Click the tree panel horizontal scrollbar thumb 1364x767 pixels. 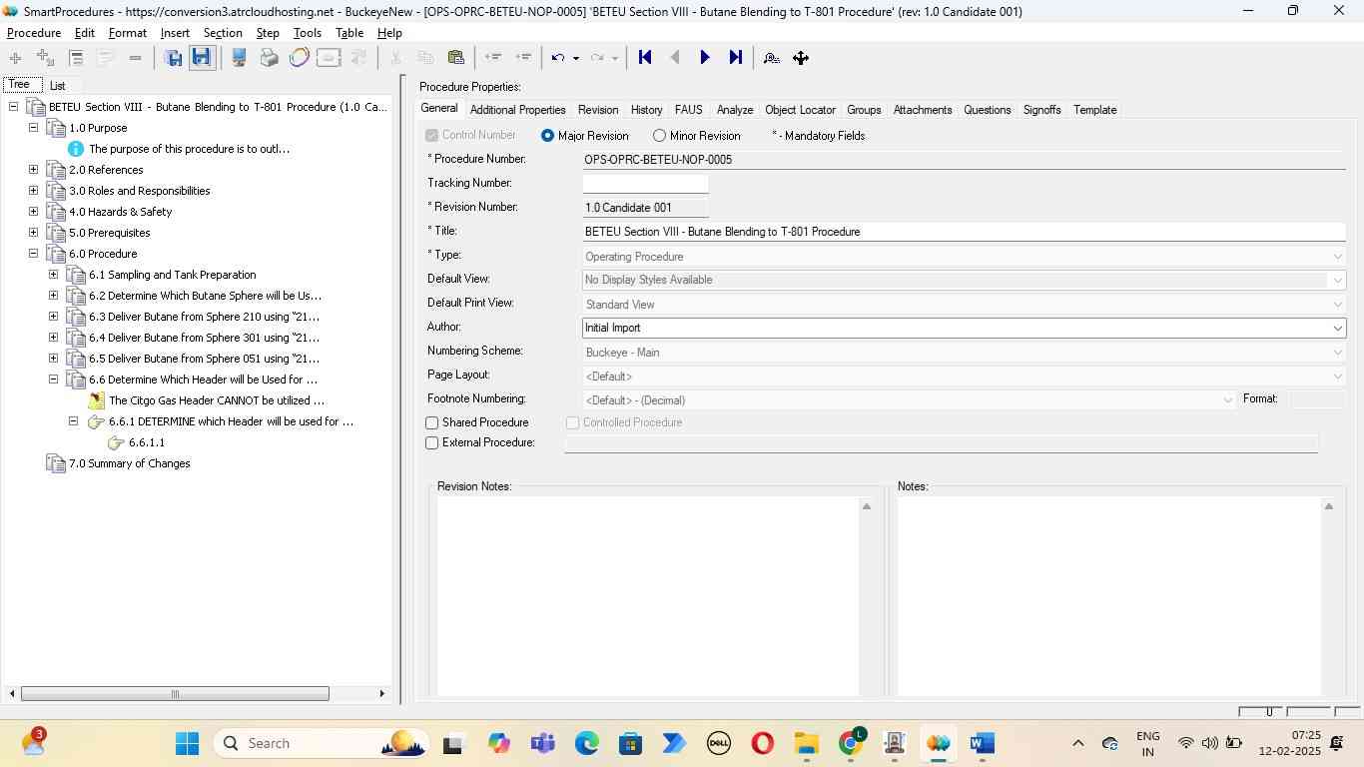175,693
